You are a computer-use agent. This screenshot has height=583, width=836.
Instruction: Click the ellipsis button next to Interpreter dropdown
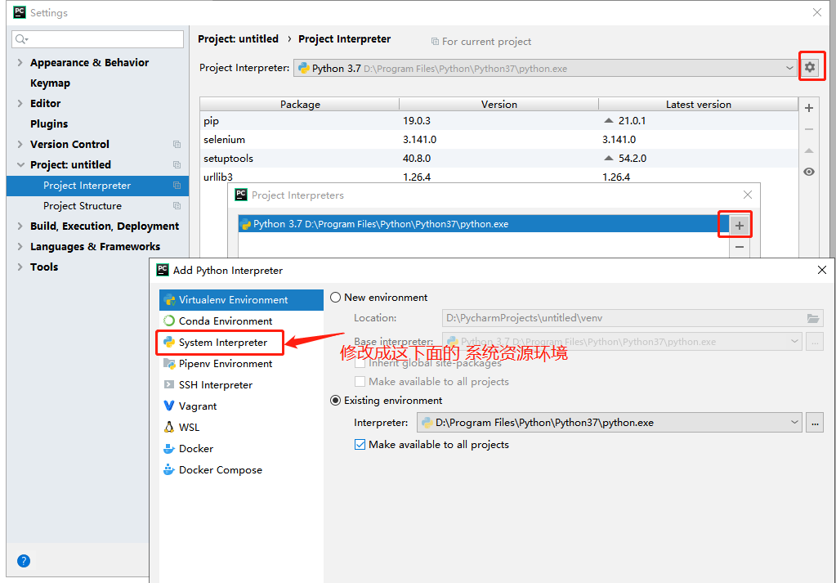point(815,423)
